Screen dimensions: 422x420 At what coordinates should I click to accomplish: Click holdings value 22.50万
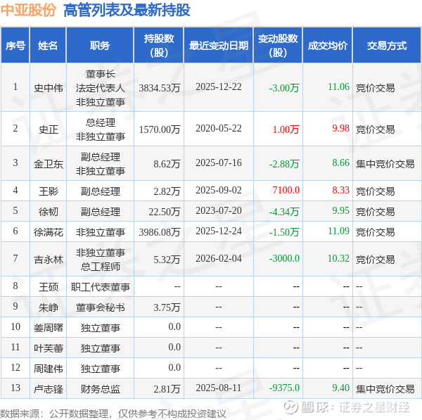(x=165, y=212)
